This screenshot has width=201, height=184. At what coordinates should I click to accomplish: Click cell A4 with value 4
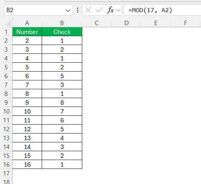pyautogui.click(x=27, y=58)
